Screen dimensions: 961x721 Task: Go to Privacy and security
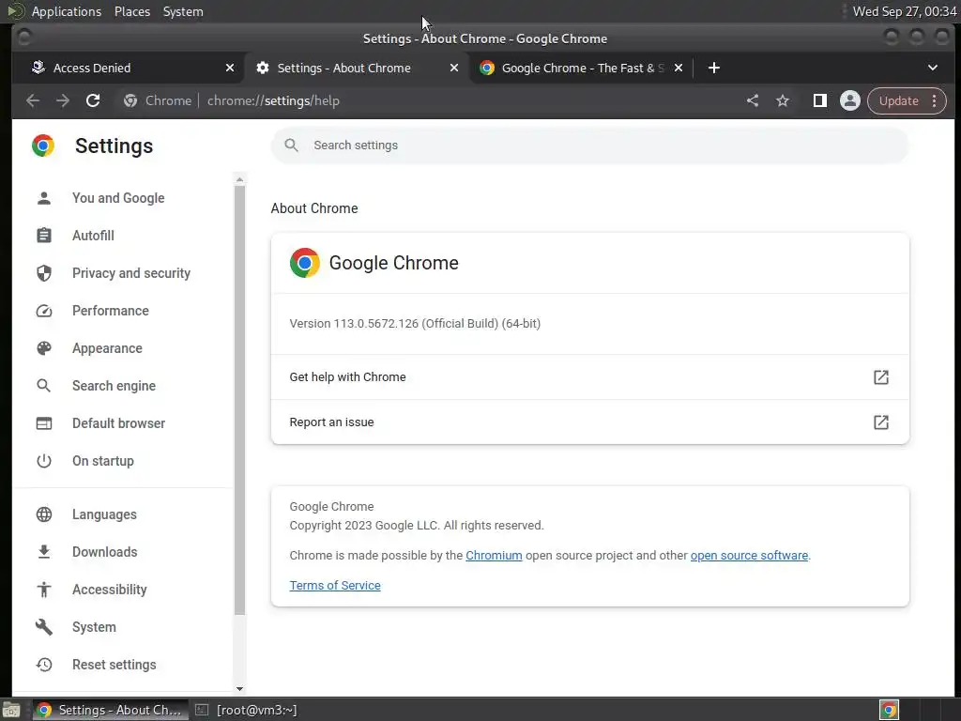click(x=131, y=273)
